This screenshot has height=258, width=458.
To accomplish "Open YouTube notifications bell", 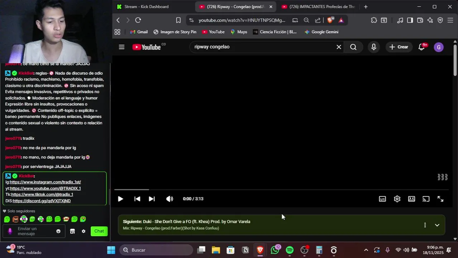I will 422,47.
